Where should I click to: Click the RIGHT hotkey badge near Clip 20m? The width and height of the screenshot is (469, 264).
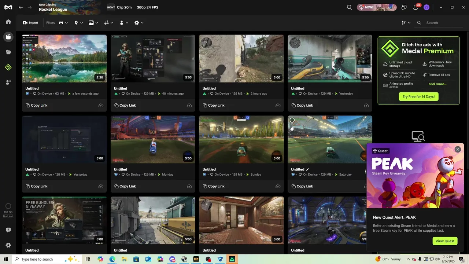[111, 7]
